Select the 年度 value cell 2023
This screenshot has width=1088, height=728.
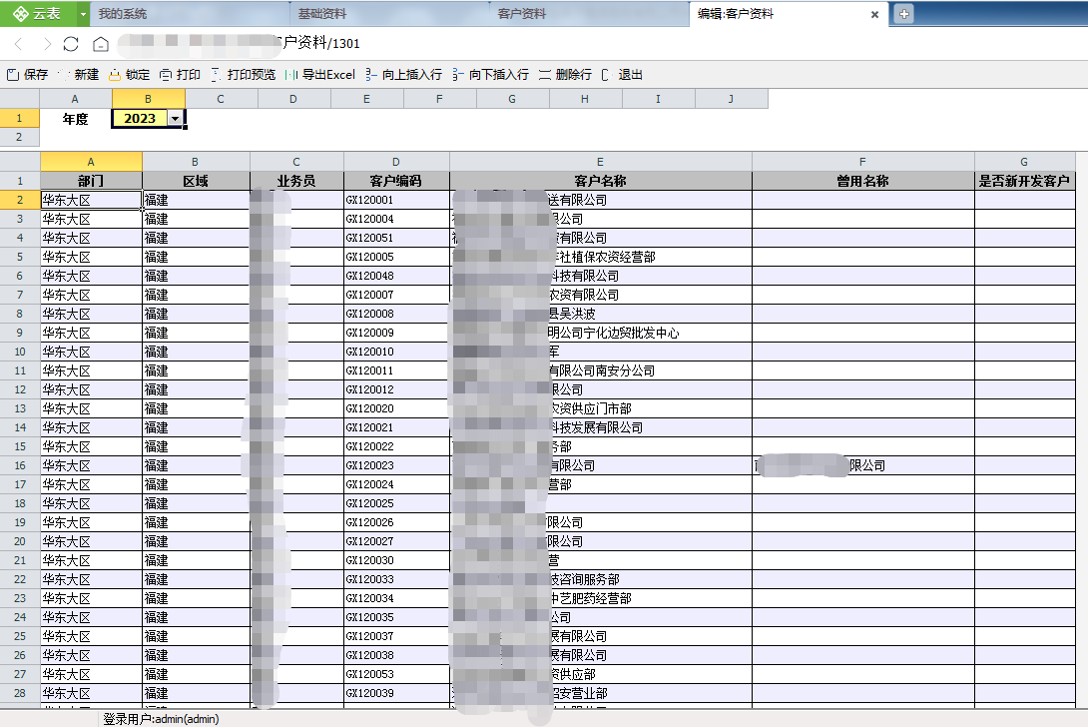140,119
